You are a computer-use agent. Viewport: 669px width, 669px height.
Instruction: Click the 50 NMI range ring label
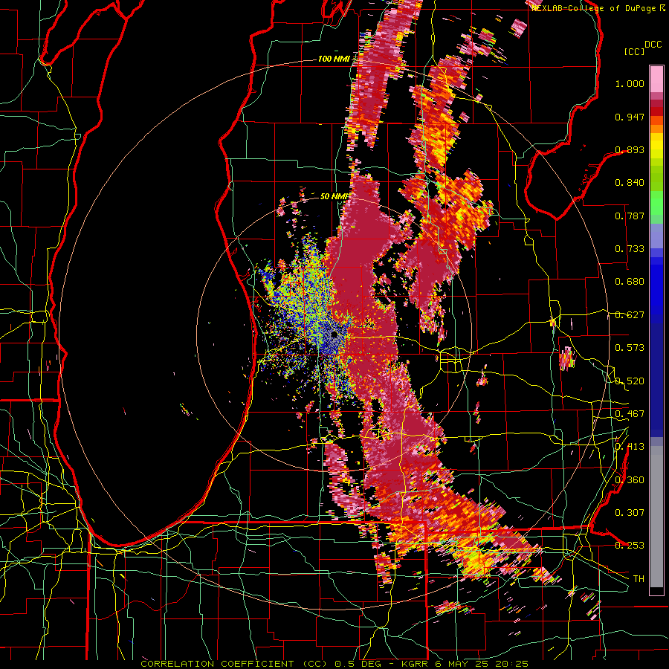tap(334, 196)
